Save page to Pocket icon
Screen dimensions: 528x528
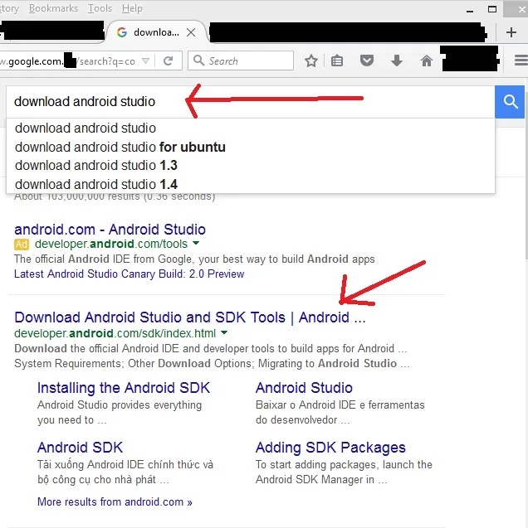tap(366, 61)
